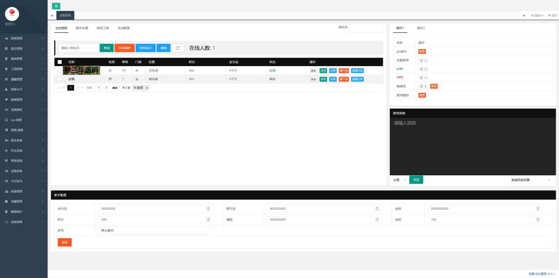The height and width of the screenshot is (278, 559).
Task: Switch to the 操作2 tab
Action: (x=421, y=28)
